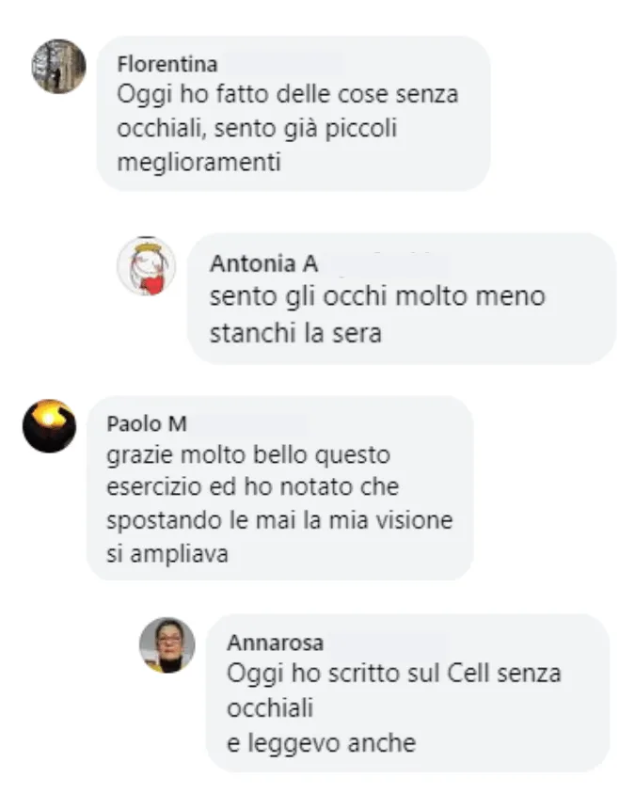Click the Antonia A name link
This screenshot has height=794, width=635.
pyautogui.click(x=263, y=263)
